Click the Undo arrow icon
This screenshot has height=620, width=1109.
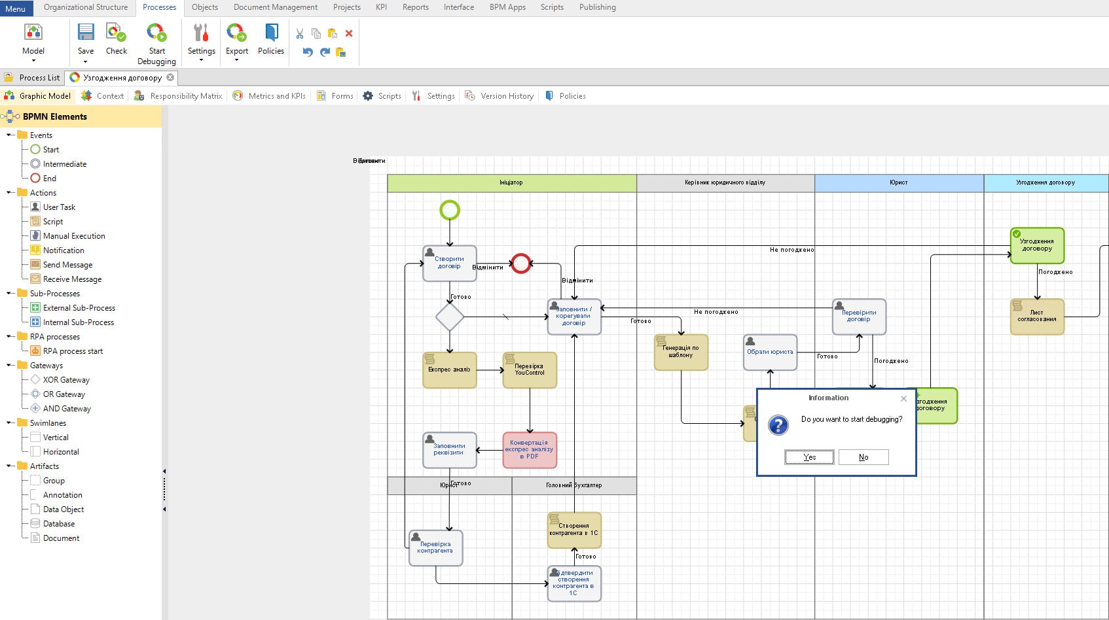(308, 52)
